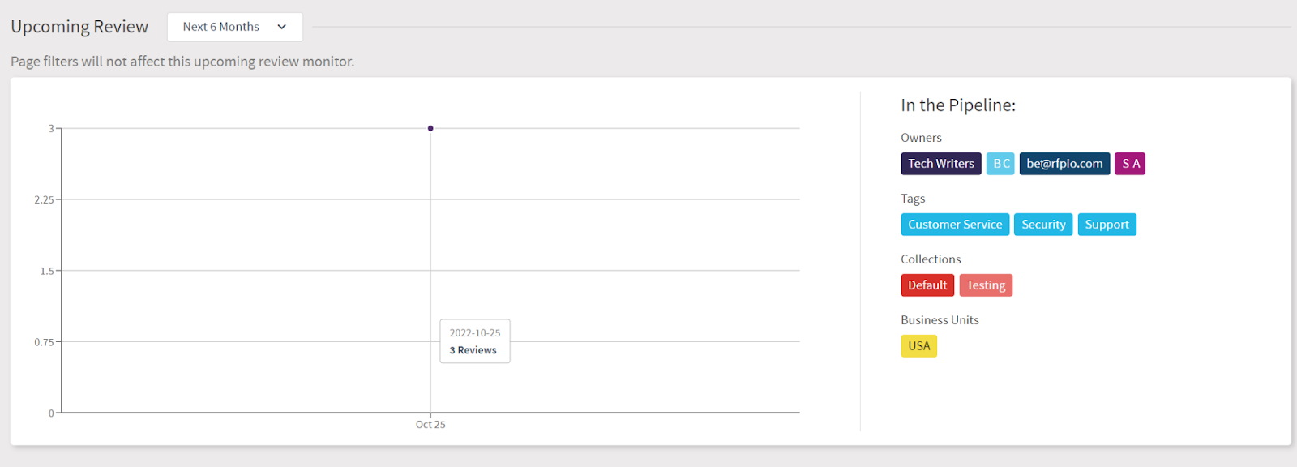
Task: Select the be@rfpio.com owner tag
Action: coord(1064,164)
